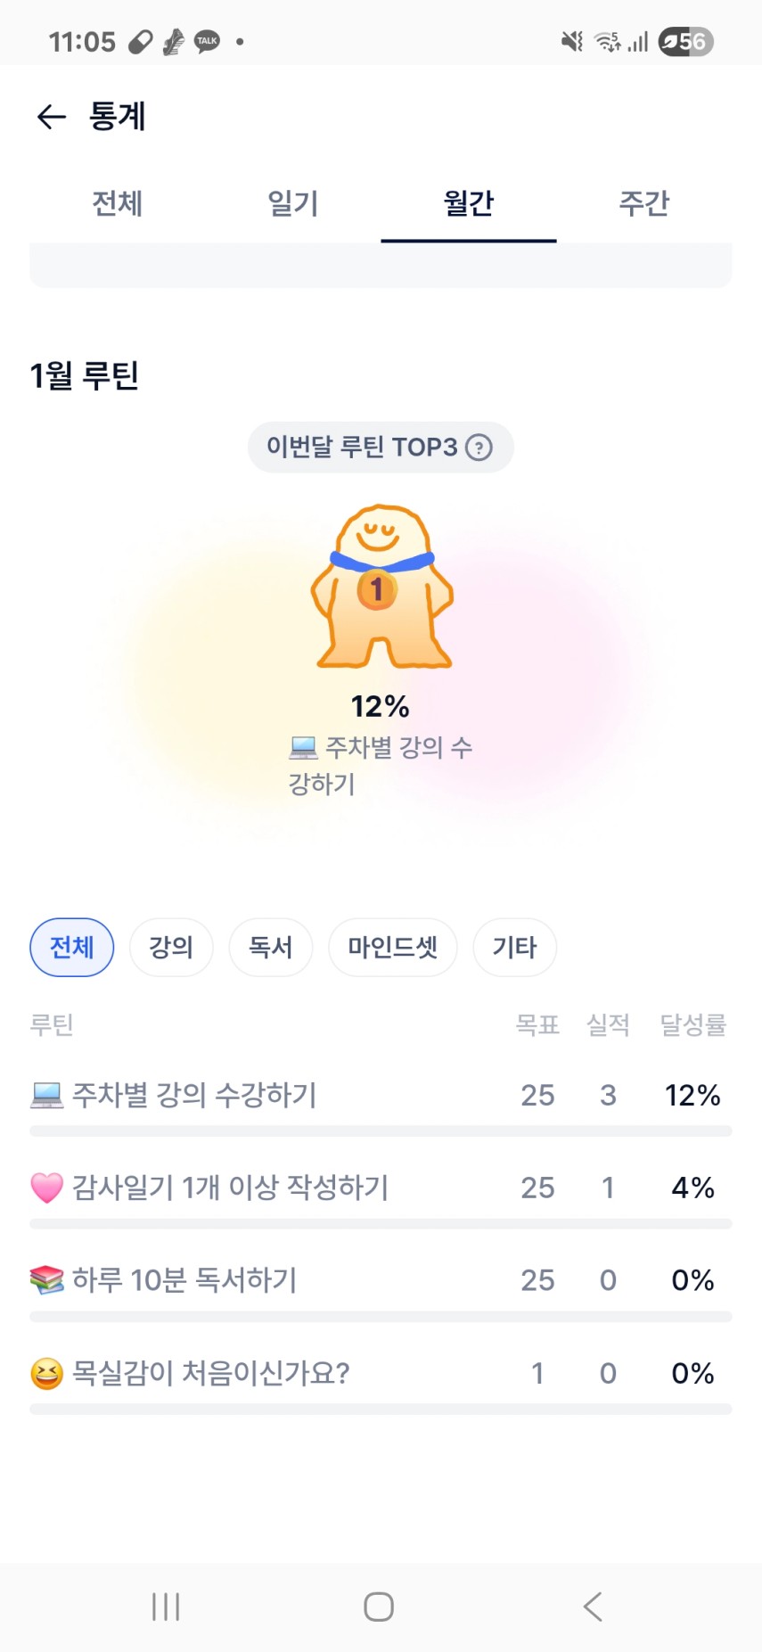Tap the books emoji for 하루 10분 독서하기
762x1652 pixels.
[46, 1280]
